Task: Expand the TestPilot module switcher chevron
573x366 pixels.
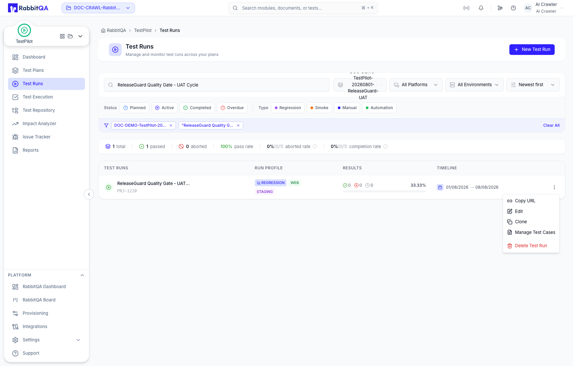Action: pos(80,36)
